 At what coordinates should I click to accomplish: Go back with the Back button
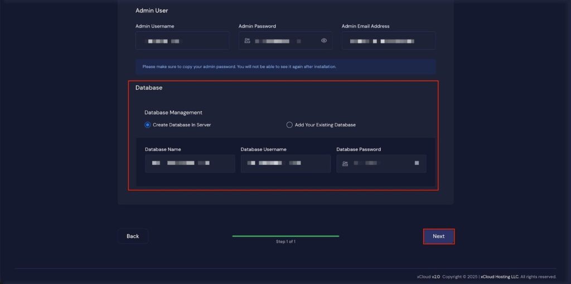click(133, 236)
